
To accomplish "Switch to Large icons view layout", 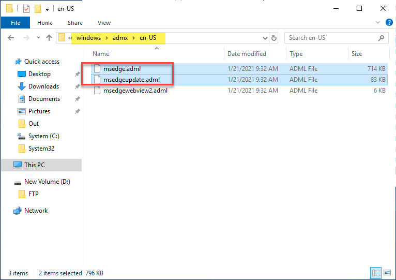I will click(x=387, y=273).
